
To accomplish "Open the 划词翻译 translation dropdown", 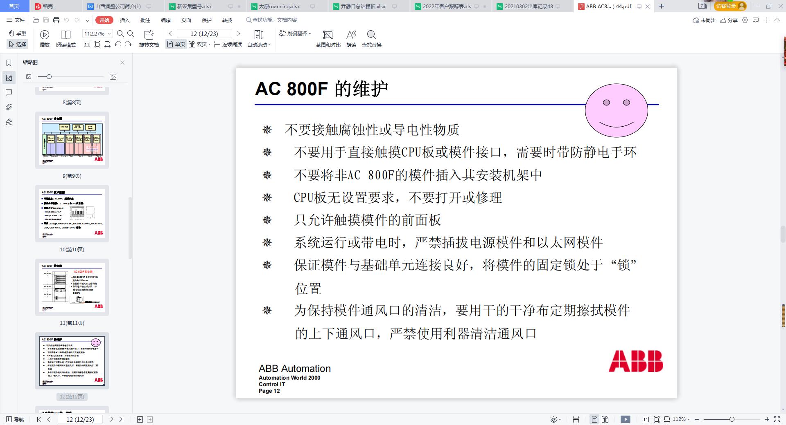I will (x=295, y=34).
